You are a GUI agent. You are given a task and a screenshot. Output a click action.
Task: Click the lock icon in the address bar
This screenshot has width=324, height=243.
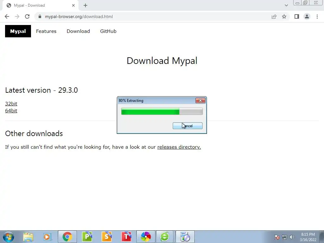tap(40, 16)
